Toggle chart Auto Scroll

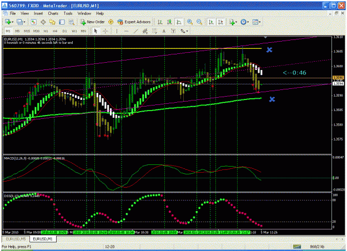tap(211, 22)
